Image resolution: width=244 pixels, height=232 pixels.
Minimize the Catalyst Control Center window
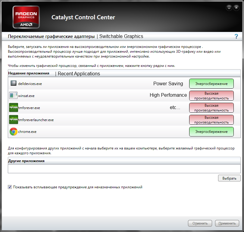tap(229, 8)
